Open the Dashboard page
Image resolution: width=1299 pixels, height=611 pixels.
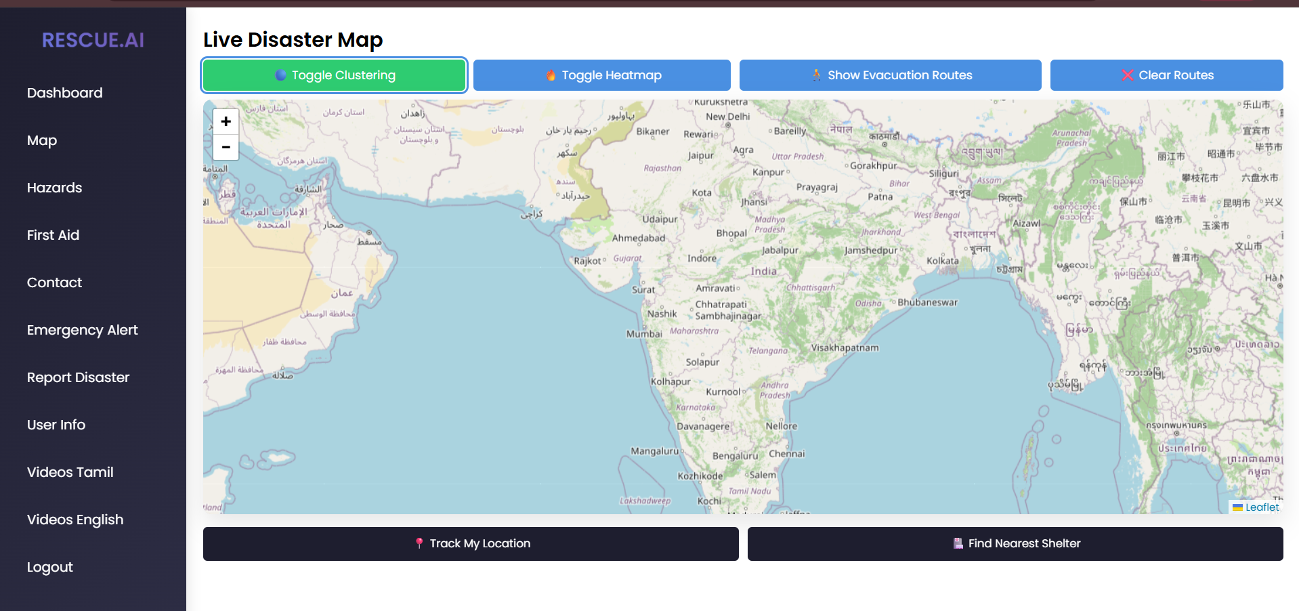(x=65, y=93)
